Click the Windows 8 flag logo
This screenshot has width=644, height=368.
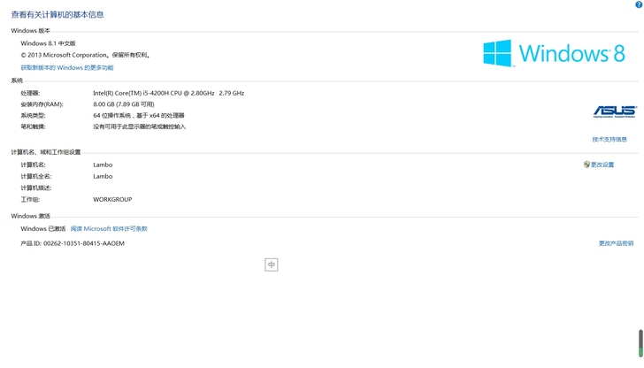[497, 53]
